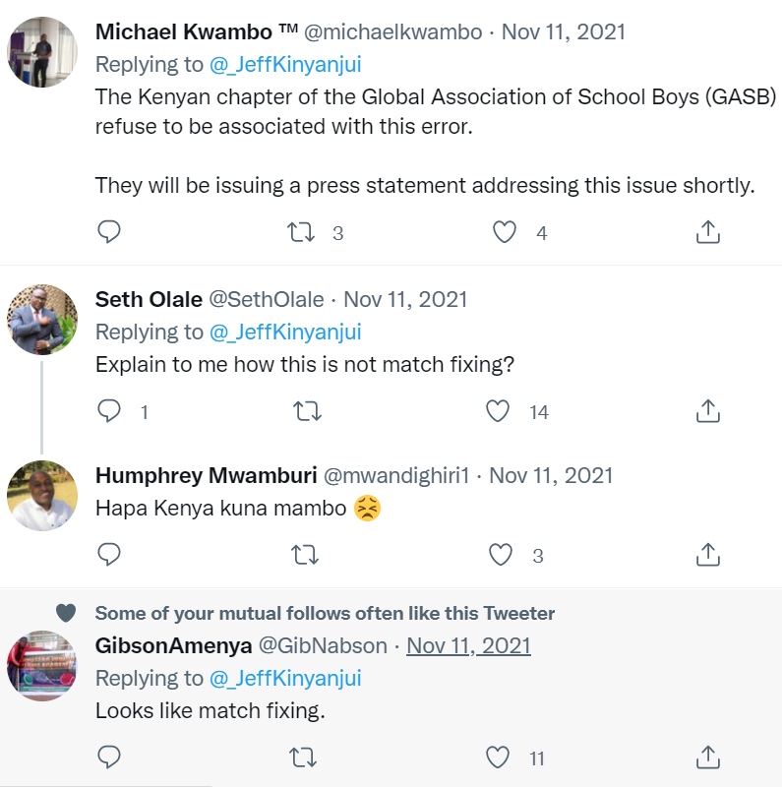Retweet Michael Kwambo's GASB tweet
The height and width of the screenshot is (787, 782).
click(x=301, y=232)
